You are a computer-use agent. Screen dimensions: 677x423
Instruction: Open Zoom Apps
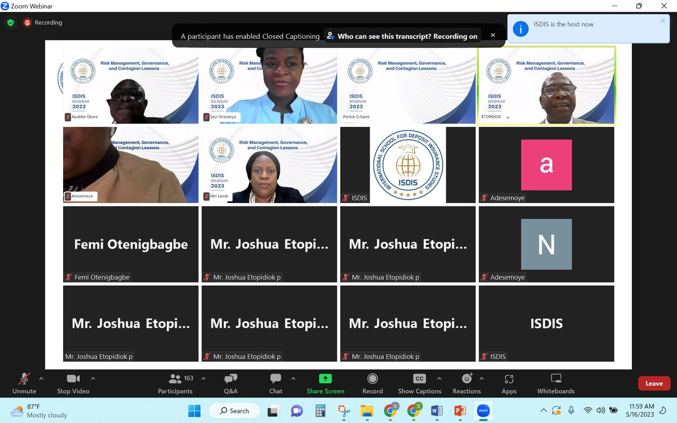(x=509, y=384)
